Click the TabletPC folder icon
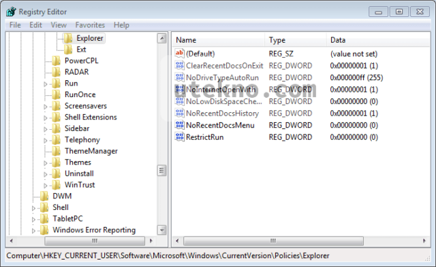 tap(44, 219)
